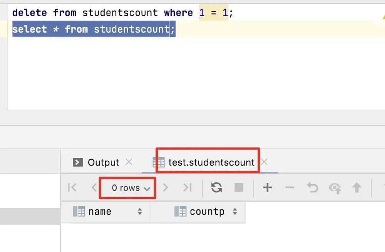
Task: Delete selected row using the minus icon
Action: pos(289,187)
